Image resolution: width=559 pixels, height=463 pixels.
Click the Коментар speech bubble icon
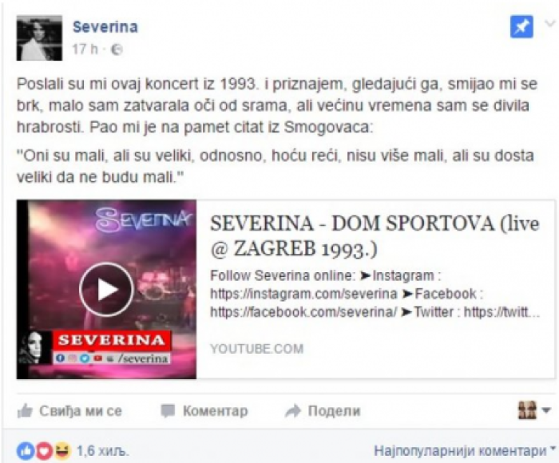click(x=168, y=411)
